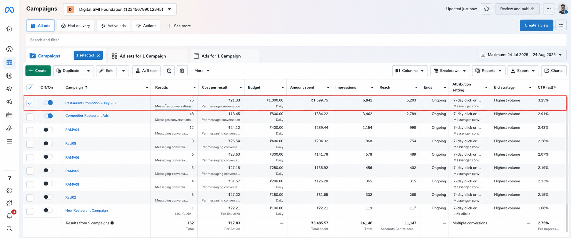This screenshot has width=571, height=238.
Task: Open the date range dropdown
Action: (522, 55)
